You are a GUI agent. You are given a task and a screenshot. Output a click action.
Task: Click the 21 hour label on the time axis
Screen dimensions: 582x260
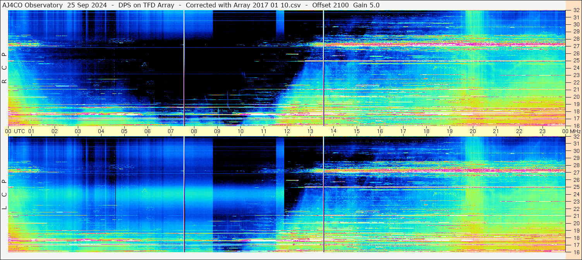496,131
